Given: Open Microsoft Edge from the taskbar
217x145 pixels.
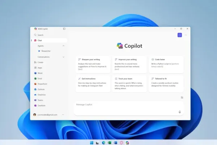Looking at the screenshot, I should coord(103,142).
